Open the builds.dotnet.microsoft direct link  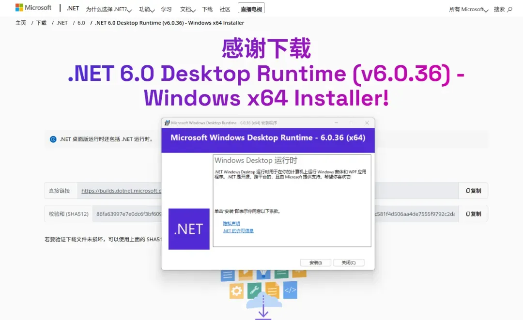pyautogui.click(x=121, y=191)
